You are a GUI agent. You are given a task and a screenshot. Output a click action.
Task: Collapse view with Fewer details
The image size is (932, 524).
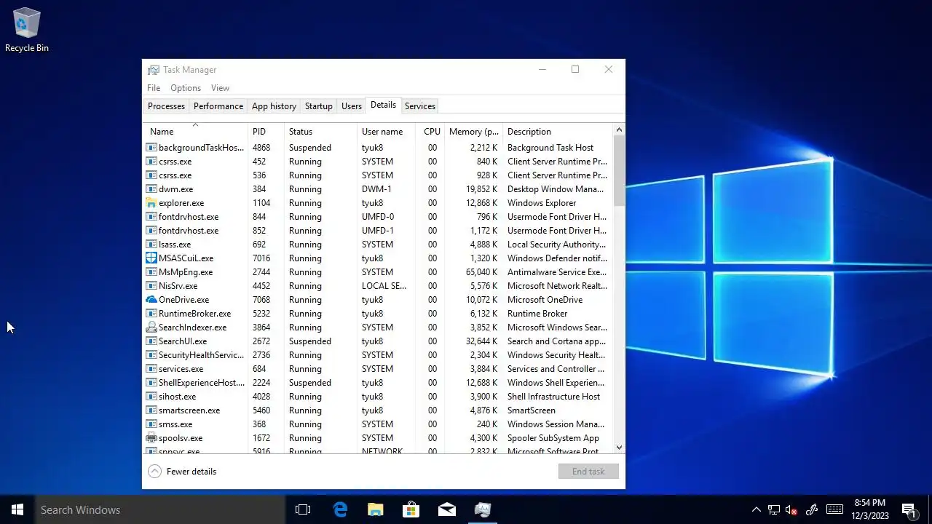pyautogui.click(x=183, y=472)
